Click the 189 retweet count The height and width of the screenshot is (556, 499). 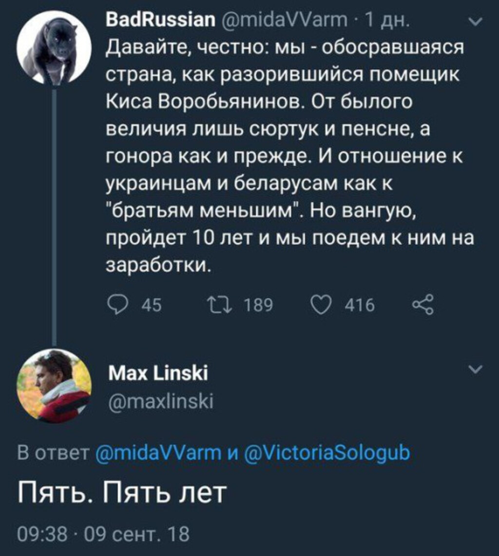(x=258, y=305)
